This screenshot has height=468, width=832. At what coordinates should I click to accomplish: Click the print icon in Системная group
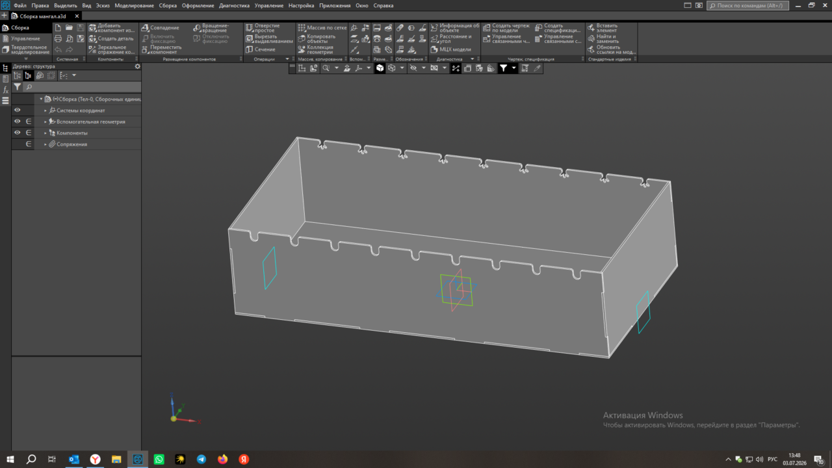(58, 39)
